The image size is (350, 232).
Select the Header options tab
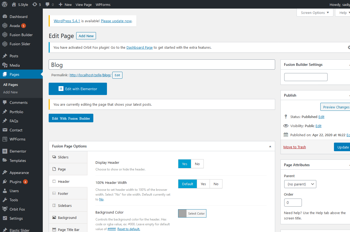(x=68, y=181)
